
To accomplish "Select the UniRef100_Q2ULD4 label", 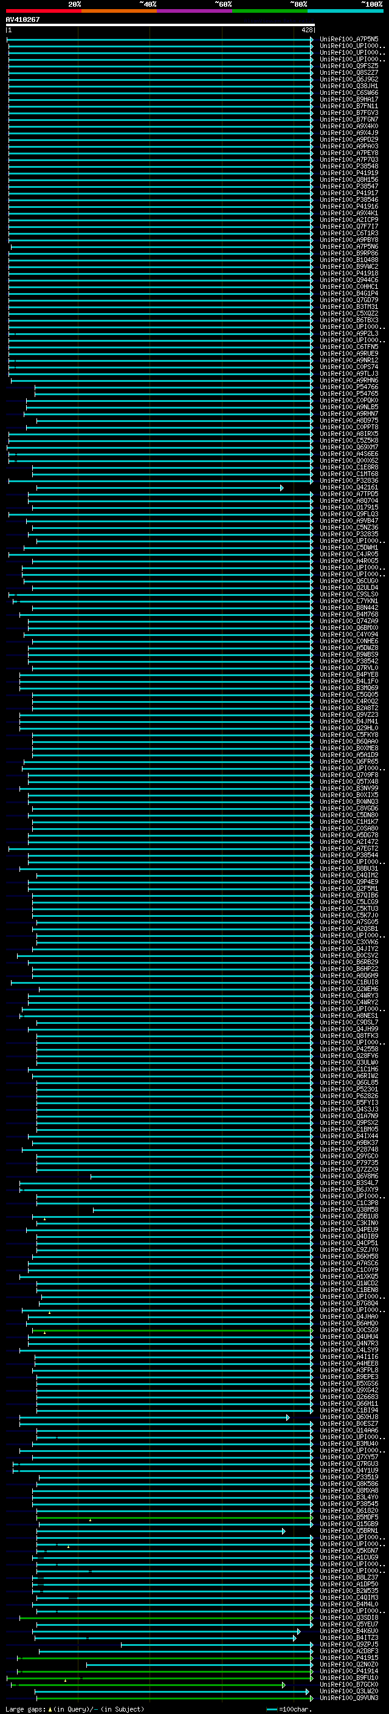I will 349,588.
